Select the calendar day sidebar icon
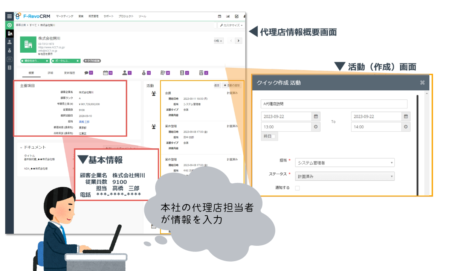Screen dimensions: 452x271 [9, 59]
